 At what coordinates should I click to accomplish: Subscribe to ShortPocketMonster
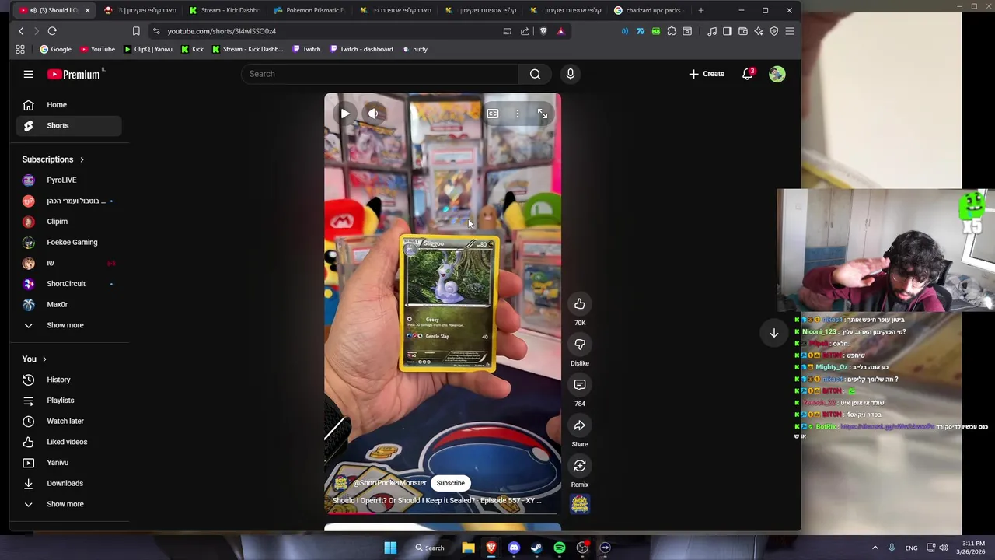click(450, 483)
